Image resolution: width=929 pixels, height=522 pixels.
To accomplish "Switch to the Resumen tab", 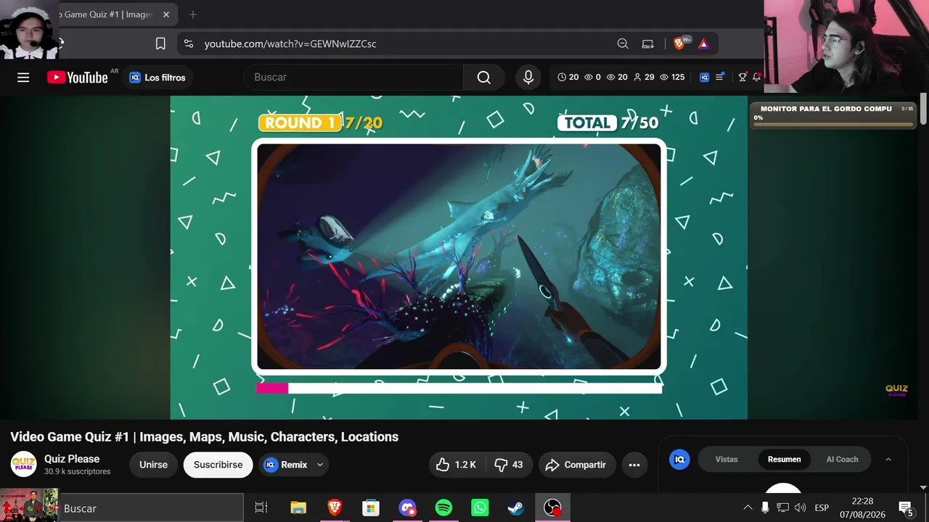I will [785, 459].
